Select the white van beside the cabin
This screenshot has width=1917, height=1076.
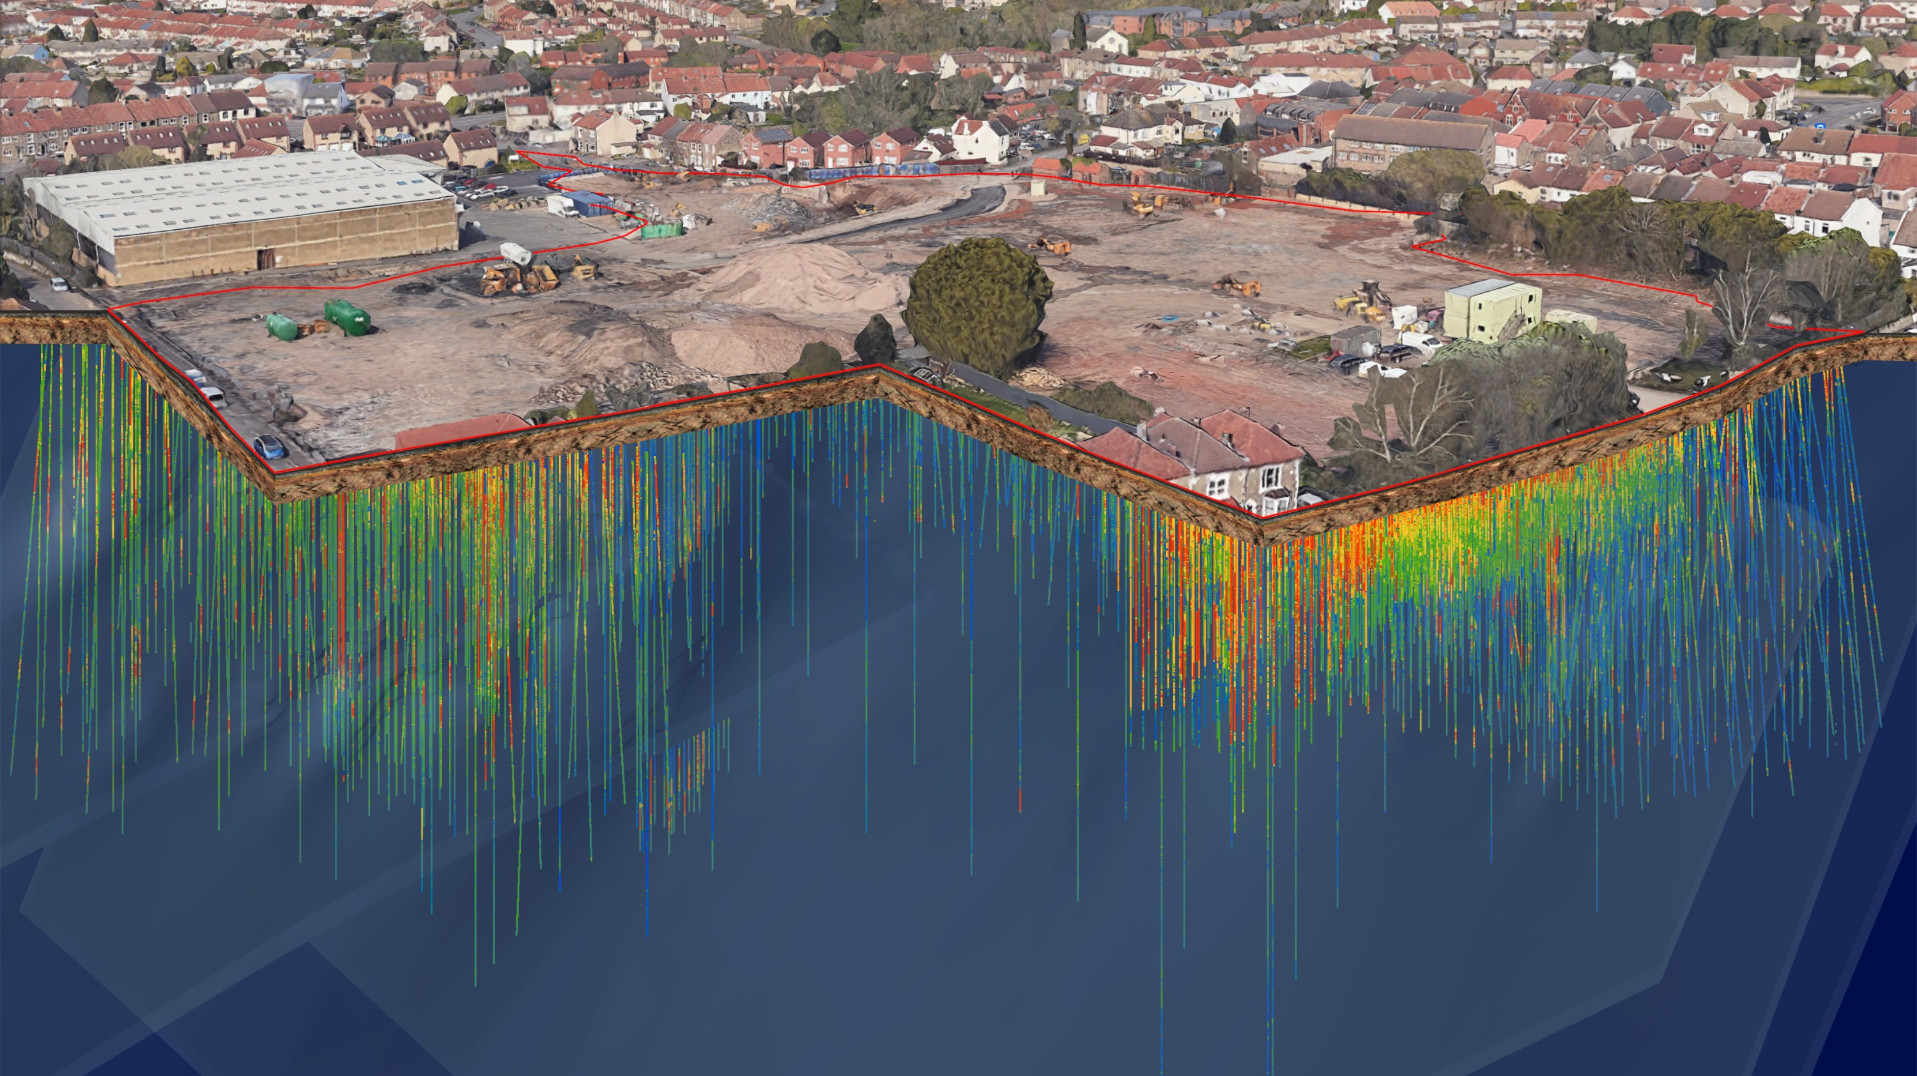[x=1420, y=343]
